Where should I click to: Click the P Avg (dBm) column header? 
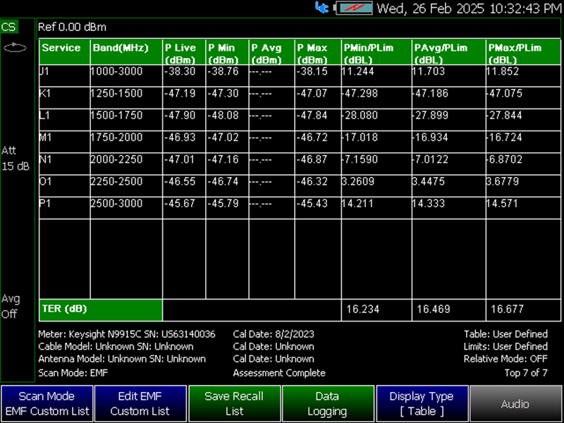click(271, 52)
